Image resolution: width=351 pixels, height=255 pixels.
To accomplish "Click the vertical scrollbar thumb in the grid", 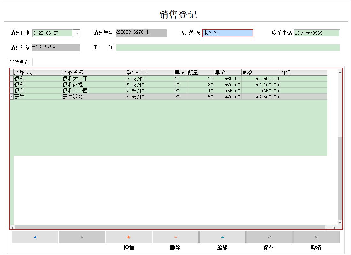I will pos(340,178).
